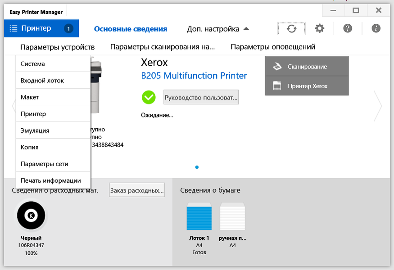
Task: Click the 100% toner level text
Action: (x=31, y=253)
